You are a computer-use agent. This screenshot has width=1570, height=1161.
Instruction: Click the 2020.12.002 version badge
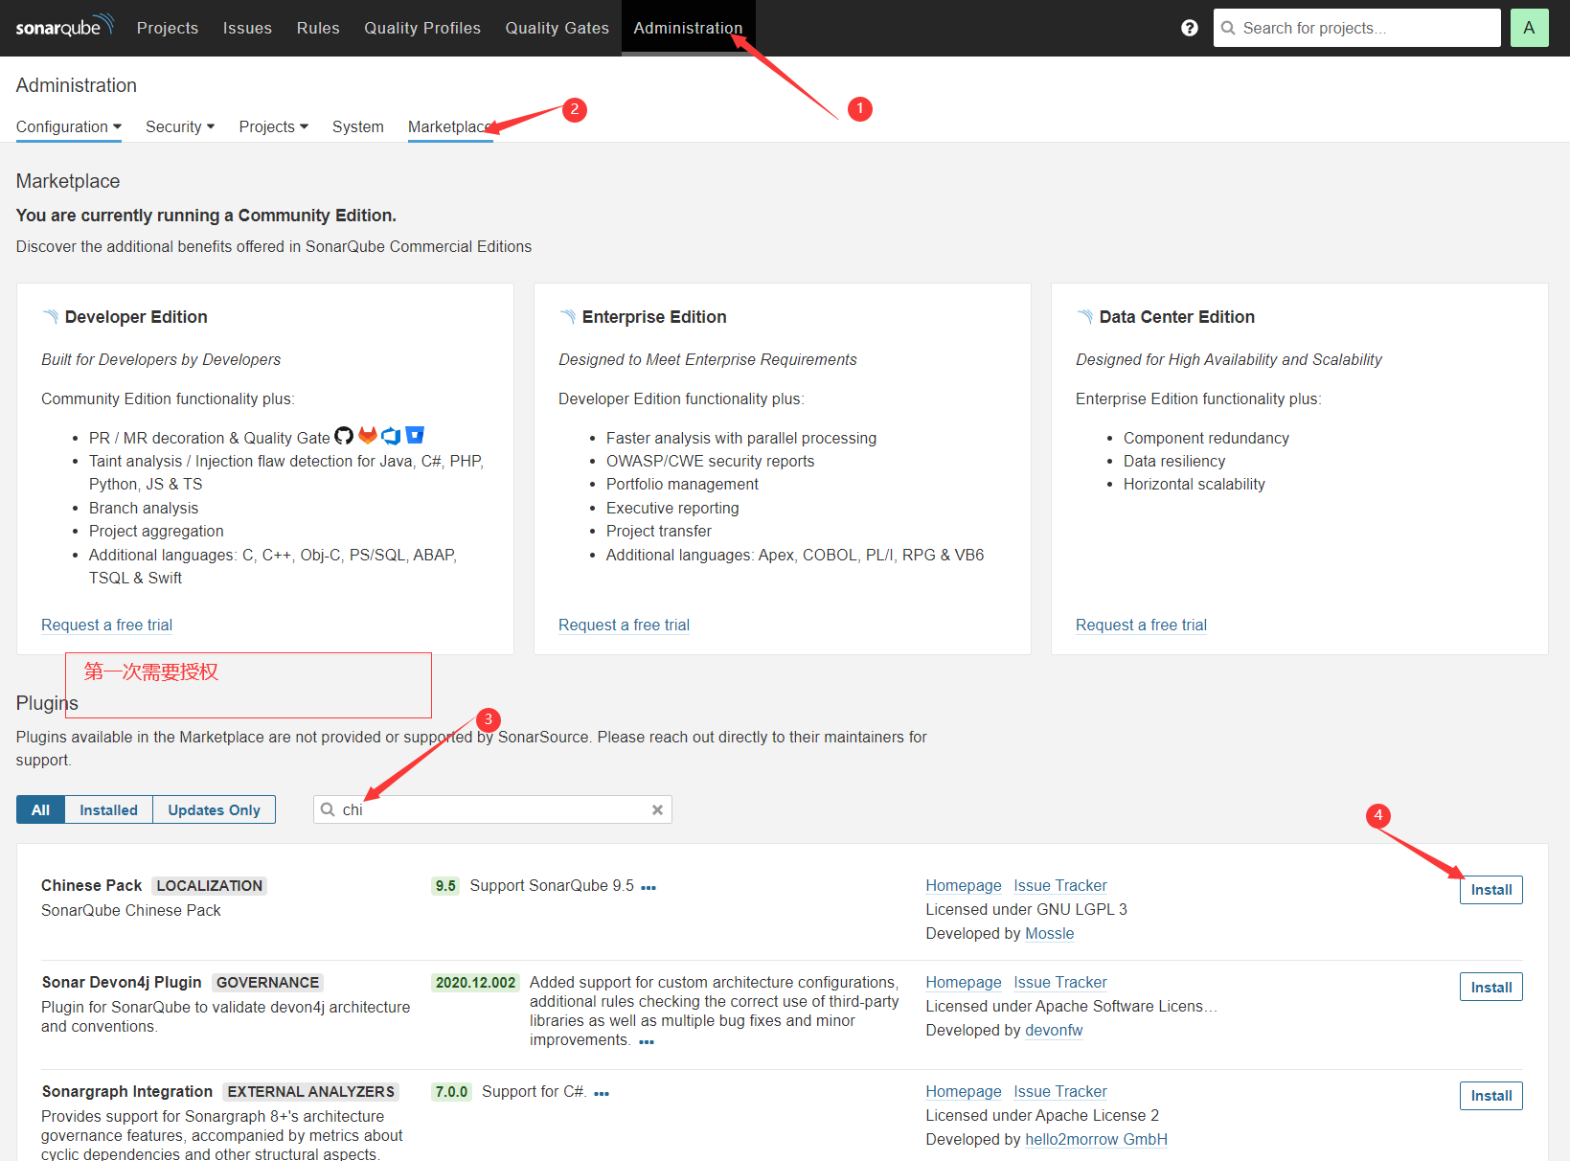click(476, 982)
